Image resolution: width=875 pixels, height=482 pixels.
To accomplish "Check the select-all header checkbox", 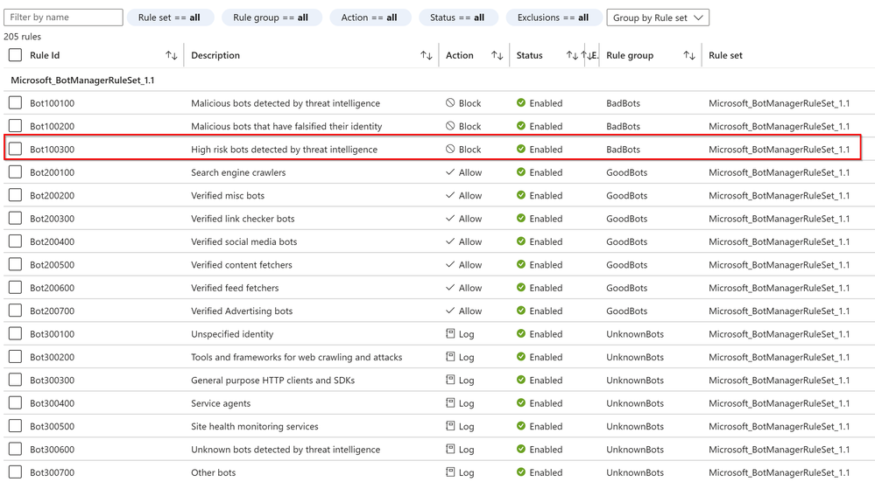I will (16, 54).
